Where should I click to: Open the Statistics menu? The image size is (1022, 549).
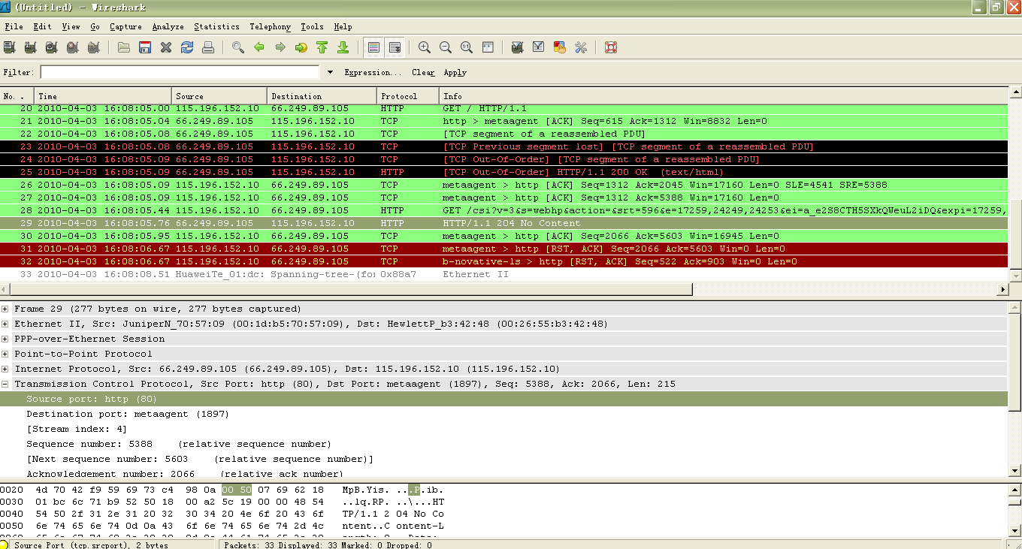pos(216,27)
